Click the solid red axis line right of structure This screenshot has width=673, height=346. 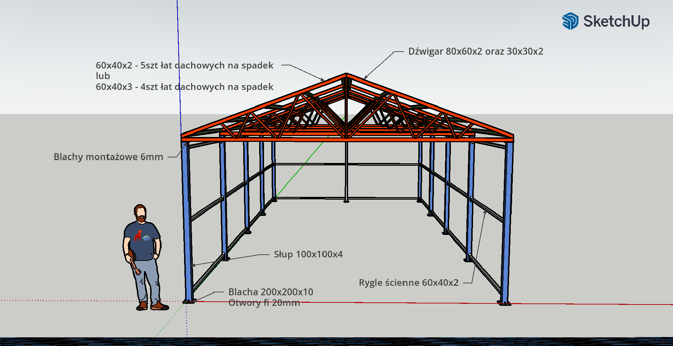click(588, 304)
